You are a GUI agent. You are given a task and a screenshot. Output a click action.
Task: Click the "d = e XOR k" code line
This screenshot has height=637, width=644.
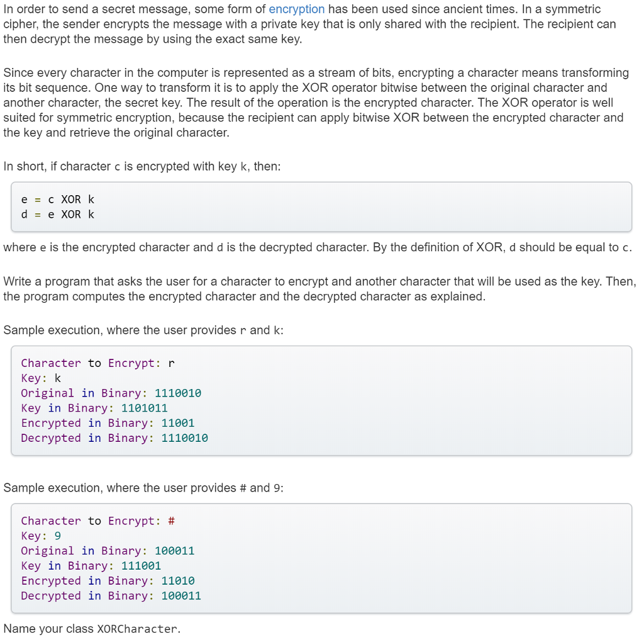(58, 215)
